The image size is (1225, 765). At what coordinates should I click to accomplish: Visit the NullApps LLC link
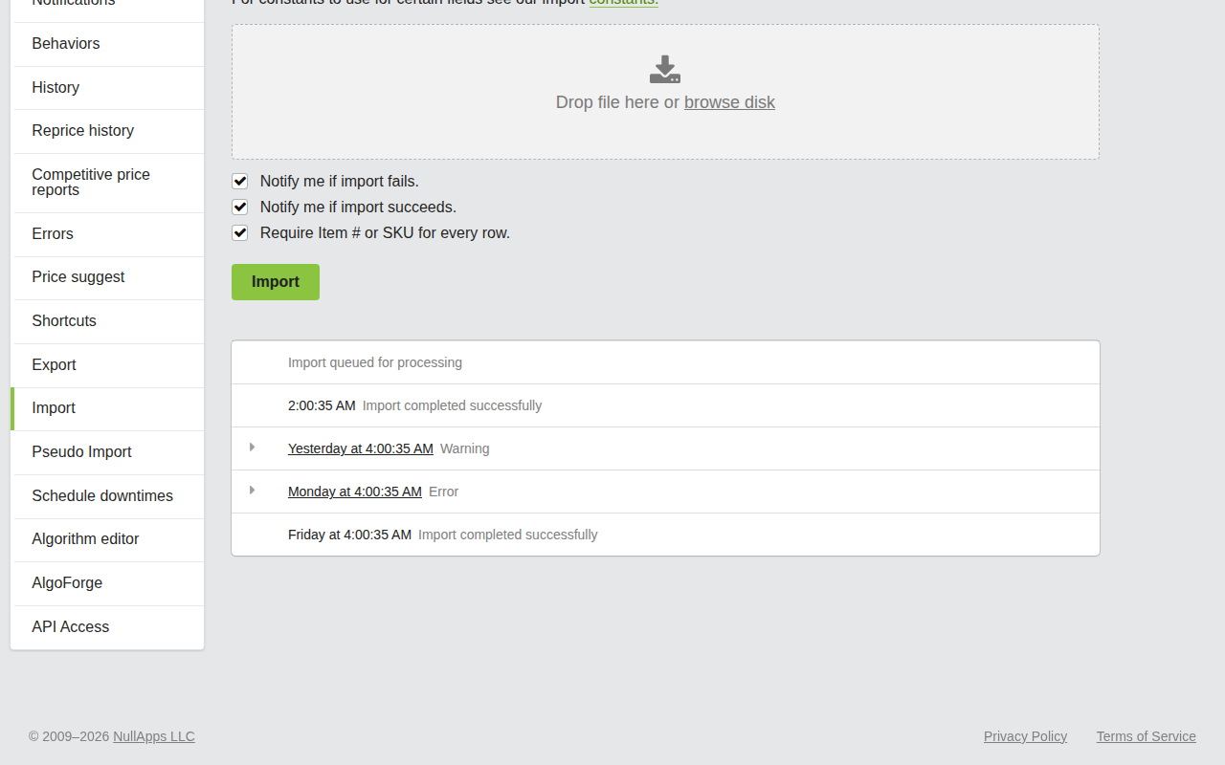[153, 736]
